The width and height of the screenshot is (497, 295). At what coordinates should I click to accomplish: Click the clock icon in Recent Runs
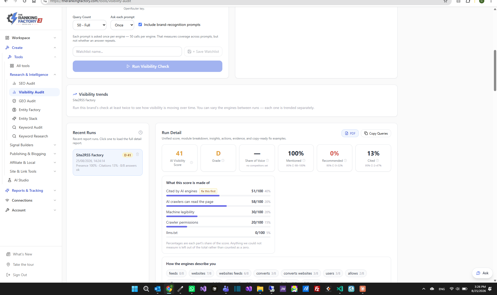coord(141,132)
